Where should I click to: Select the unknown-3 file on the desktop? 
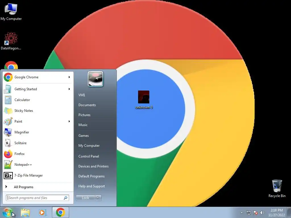pyautogui.click(x=144, y=100)
